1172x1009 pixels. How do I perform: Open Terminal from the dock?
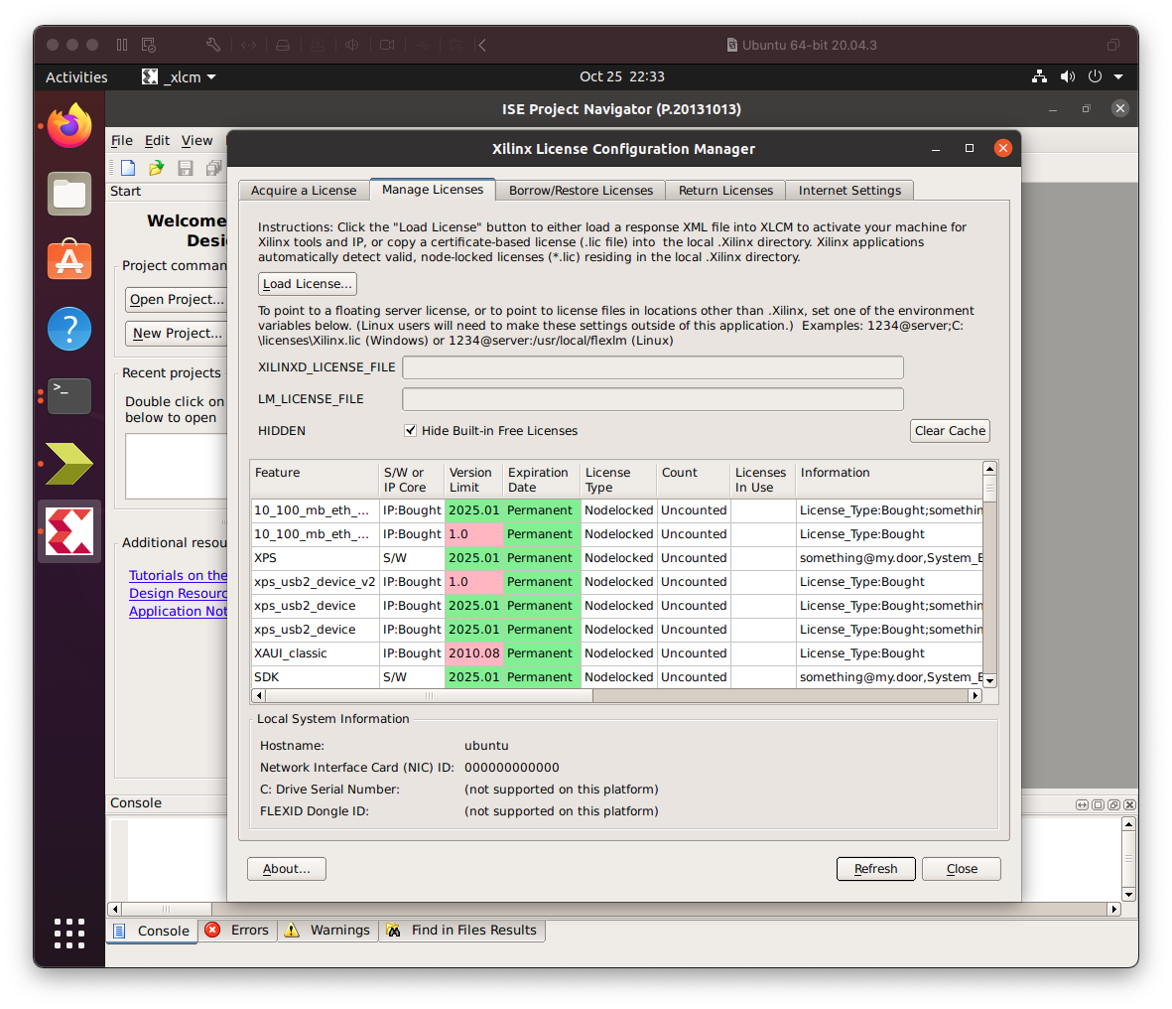coord(69,395)
